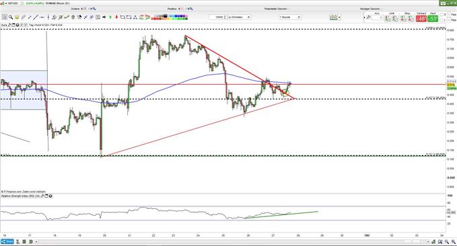The height and width of the screenshot is (246, 457).
Task: Expand the chart style dropdown arrow
Action: (339, 17)
